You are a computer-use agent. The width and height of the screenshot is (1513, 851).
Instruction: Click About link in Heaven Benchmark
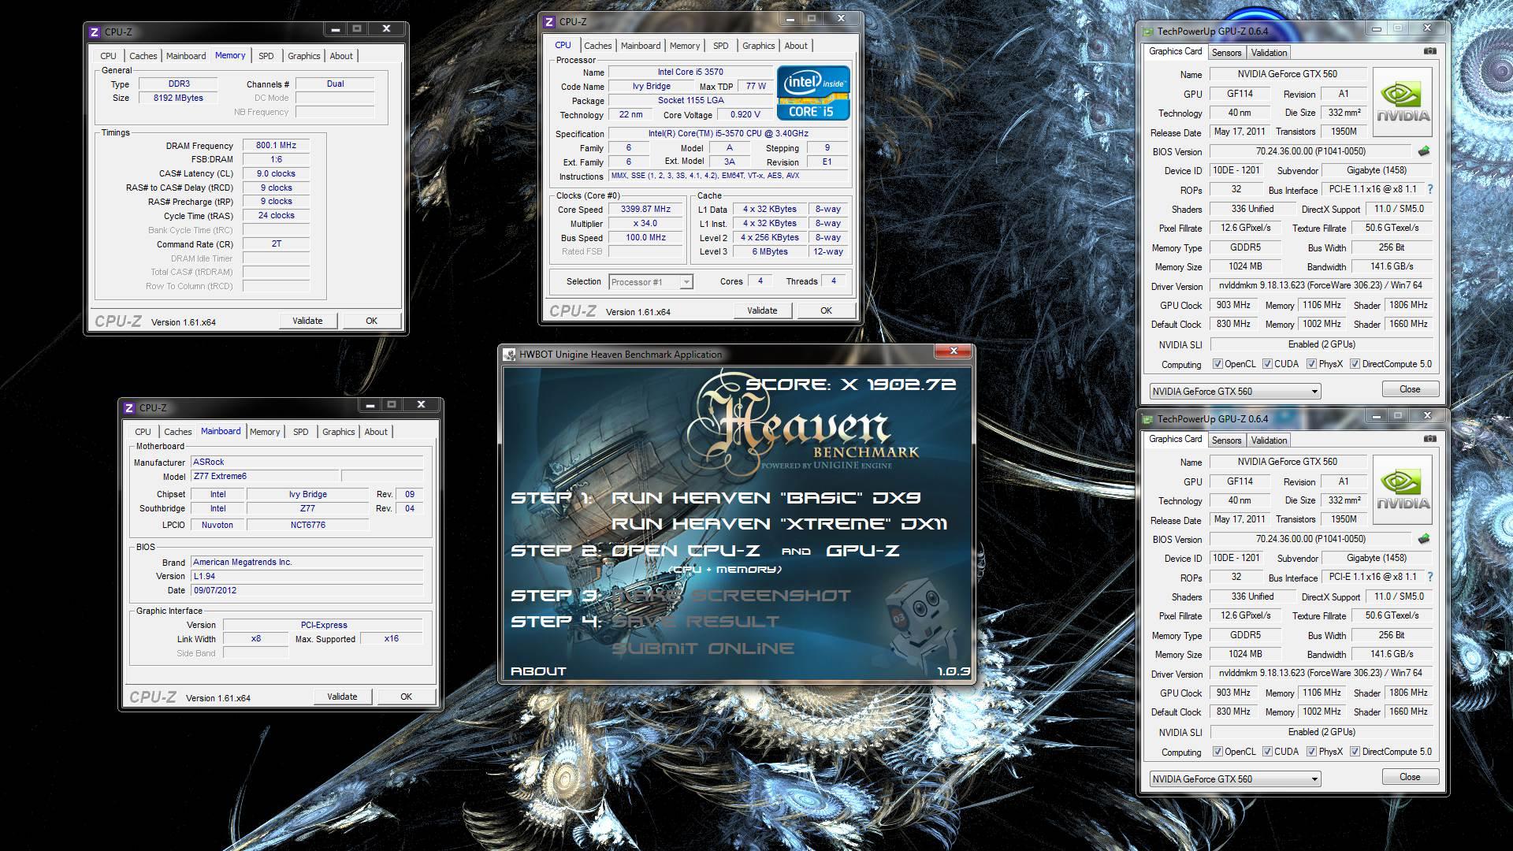(x=538, y=671)
